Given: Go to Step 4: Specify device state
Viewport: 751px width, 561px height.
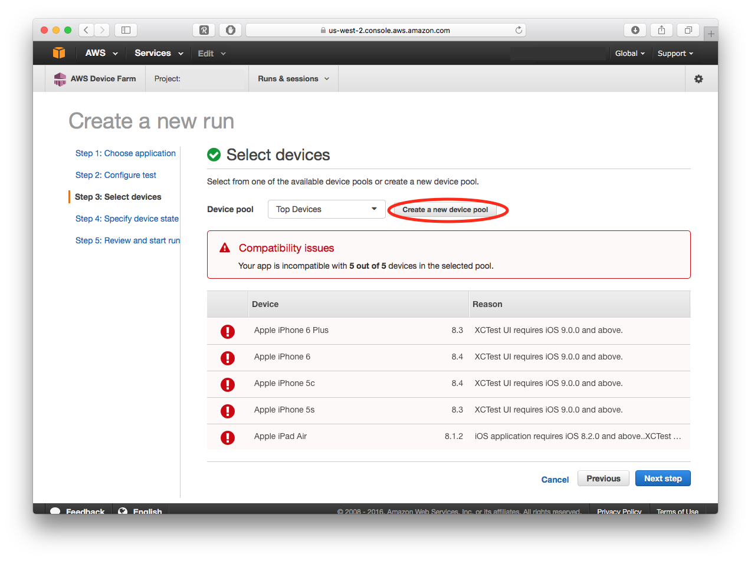Looking at the screenshot, I should coord(127,219).
